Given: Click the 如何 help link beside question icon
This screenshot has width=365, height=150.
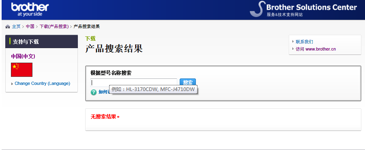Looking at the screenshot, I should click(103, 92).
